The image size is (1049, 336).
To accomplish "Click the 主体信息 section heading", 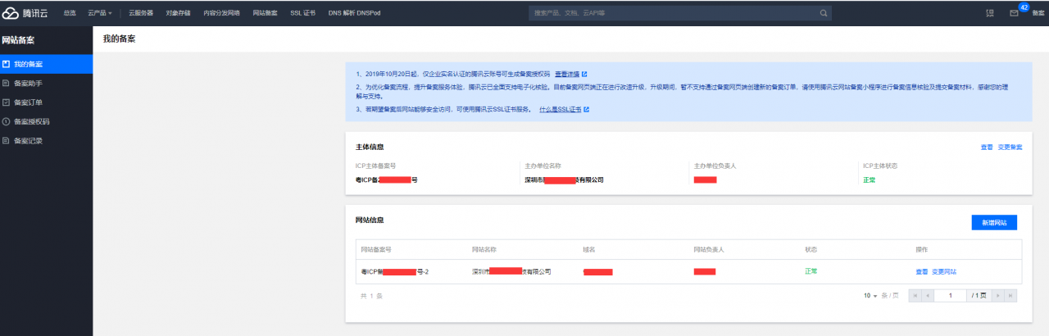I will coord(369,148).
